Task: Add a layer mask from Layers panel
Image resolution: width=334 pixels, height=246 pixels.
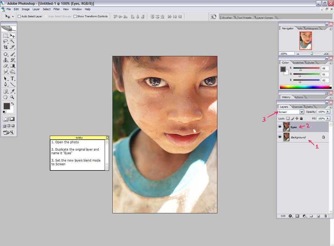Action: pos(297,216)
